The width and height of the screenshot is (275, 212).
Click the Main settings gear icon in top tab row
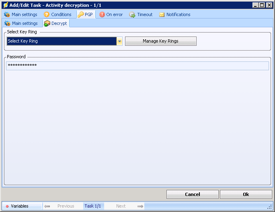pyautogui.click(x=7, y=14)
